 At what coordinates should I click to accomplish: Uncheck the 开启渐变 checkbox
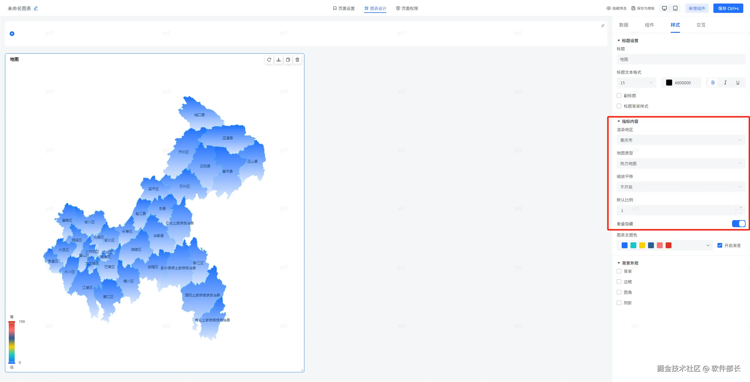[720, 245]
